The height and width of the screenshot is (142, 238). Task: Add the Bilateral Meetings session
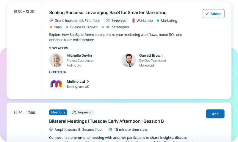[x=215, y=114]
